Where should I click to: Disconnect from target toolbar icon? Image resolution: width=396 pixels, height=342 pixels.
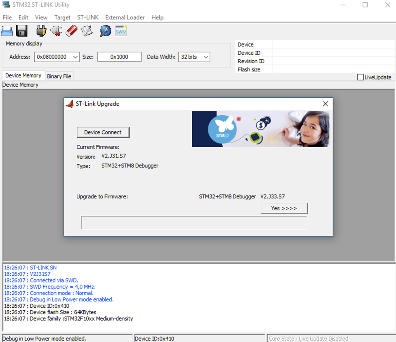tap(57, 31)
